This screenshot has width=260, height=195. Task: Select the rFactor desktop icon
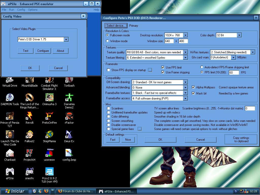pyautogui.click(x=69, y=118)
